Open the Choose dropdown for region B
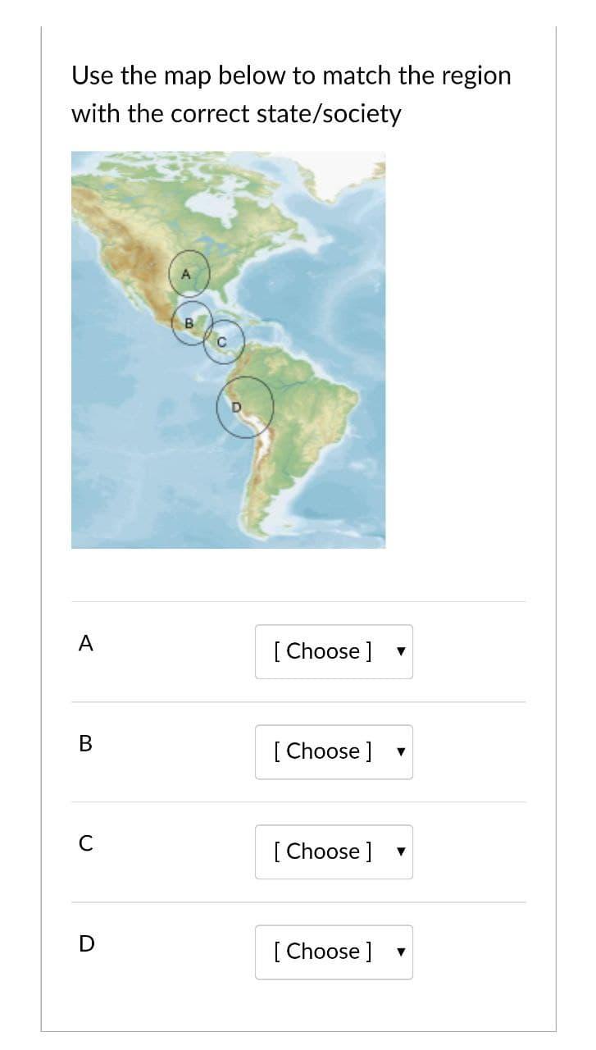596x1050 pixels. tap(334, 751)
